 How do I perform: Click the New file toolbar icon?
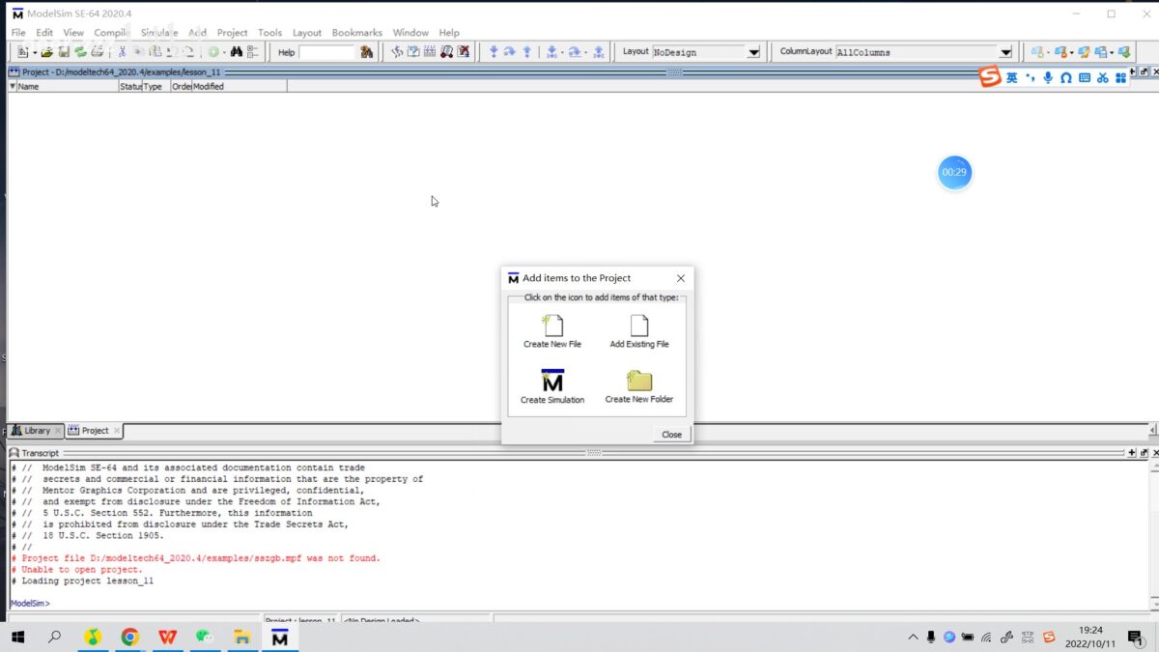click(x=23, y=52)
